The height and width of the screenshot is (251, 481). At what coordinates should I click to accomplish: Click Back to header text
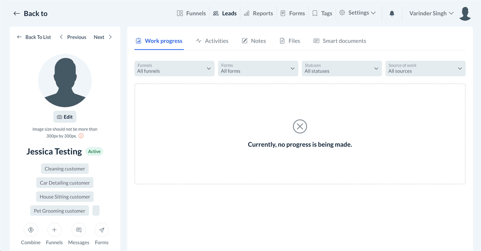point(35,14)
